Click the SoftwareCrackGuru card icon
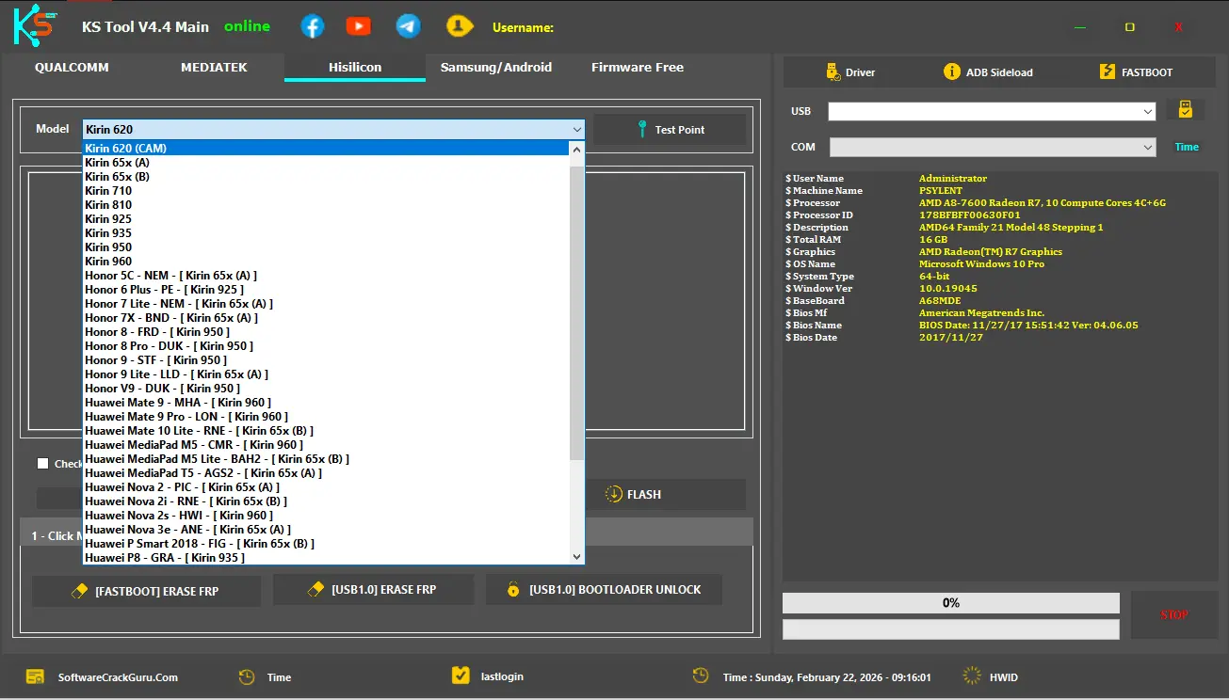 [36, 676]
